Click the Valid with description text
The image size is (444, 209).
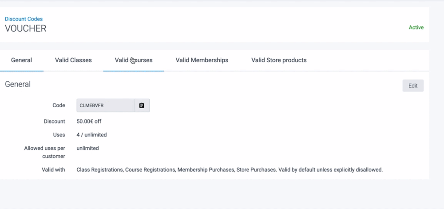point(229,169)
